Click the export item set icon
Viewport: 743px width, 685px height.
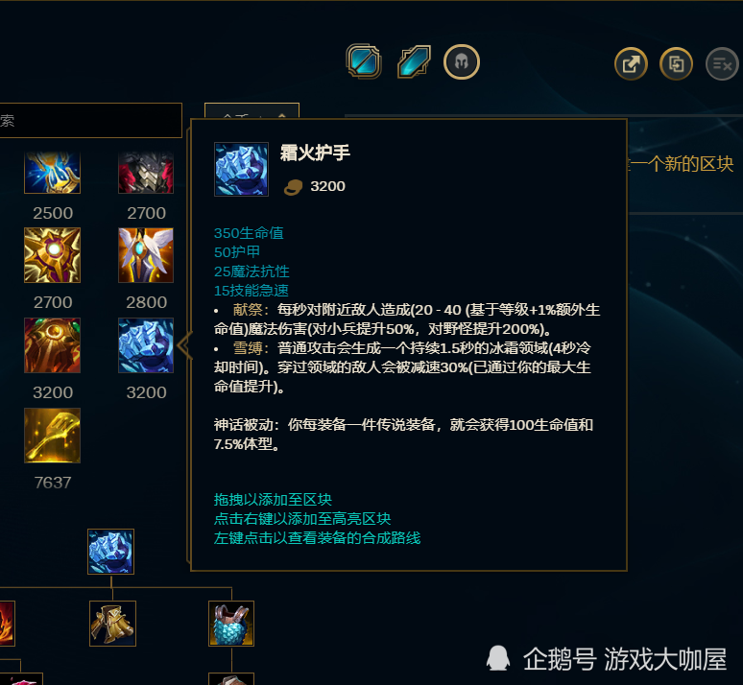point(631,63)
